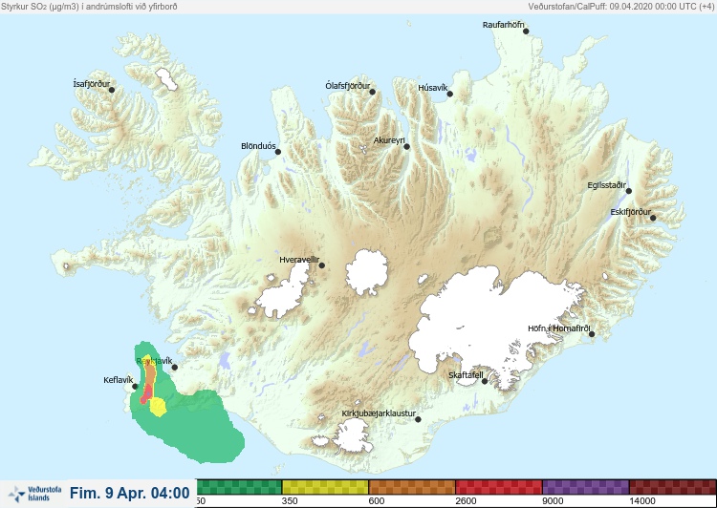Image resolution: width=717 pixels, height=508 pixels.
Task: Click the red SO2 hotspot near Keflavík
Action: 146,395
